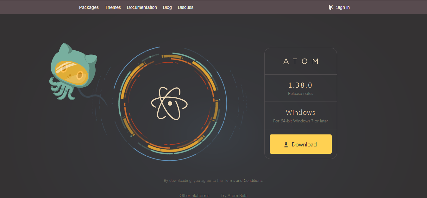Open the Release notes link
This screenshot has height=198, width=427.
click(x=300, y=94)
